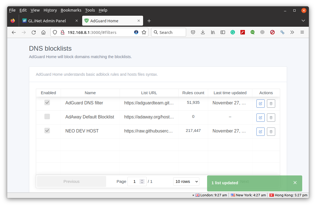Viewport: 316px width, 206px height.
Task: List all tabs with the tab bar chevron
Action: coord(303,21)
